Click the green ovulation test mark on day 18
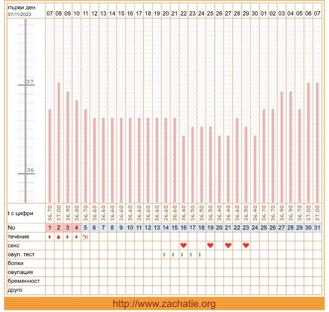329x312 pixels. tap(200, 254)
